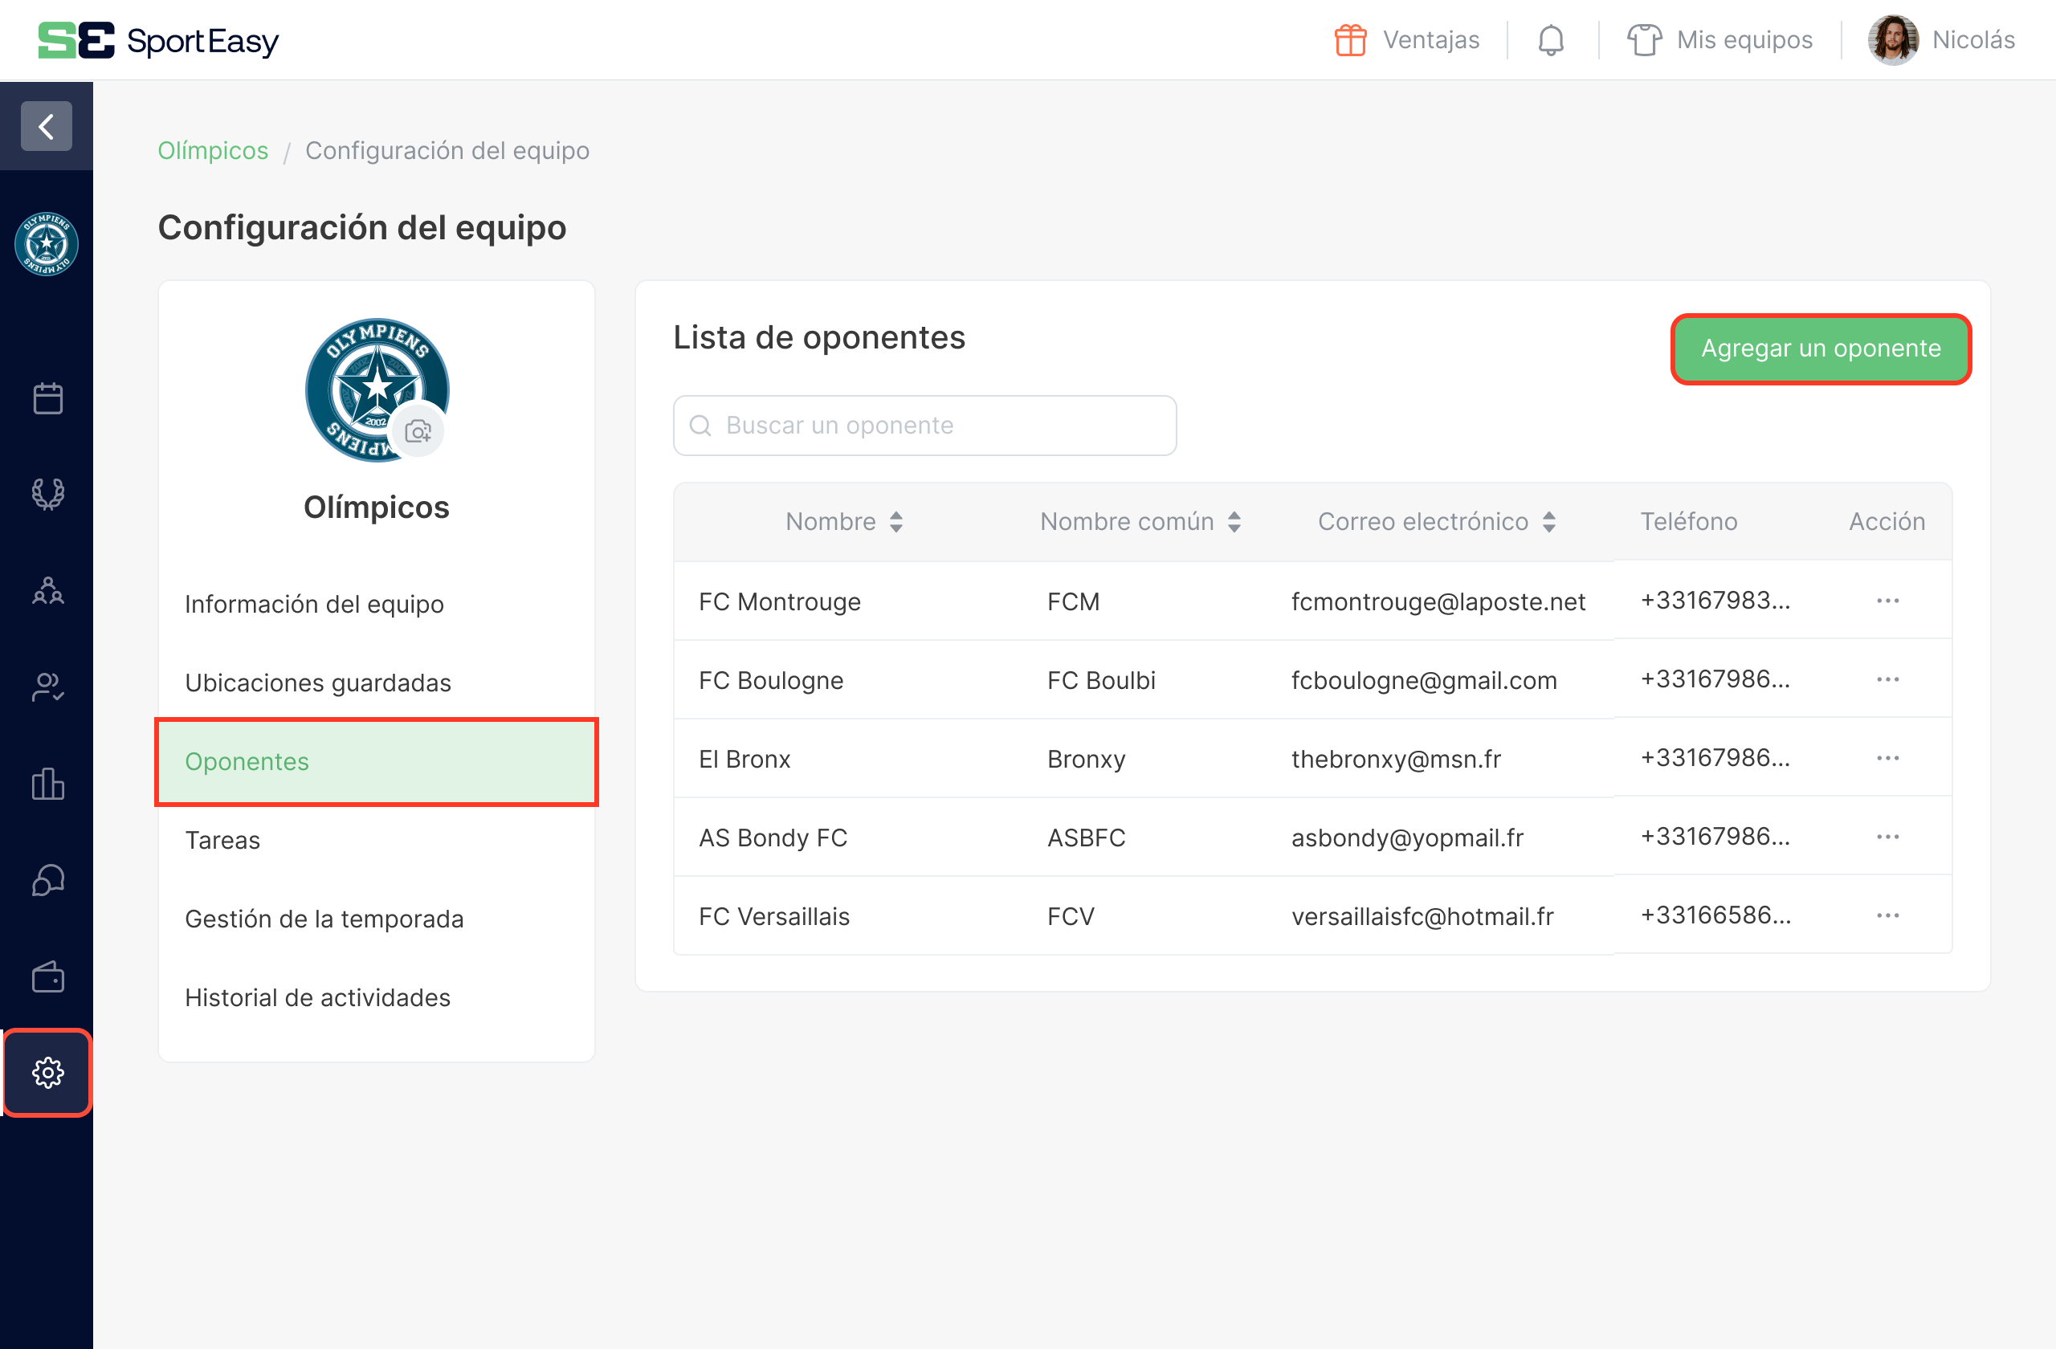Open the notifications bell icon

[1551, 39]
